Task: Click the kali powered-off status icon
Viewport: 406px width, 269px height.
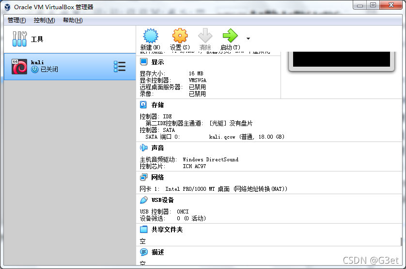Action: (x=35, y=70)
